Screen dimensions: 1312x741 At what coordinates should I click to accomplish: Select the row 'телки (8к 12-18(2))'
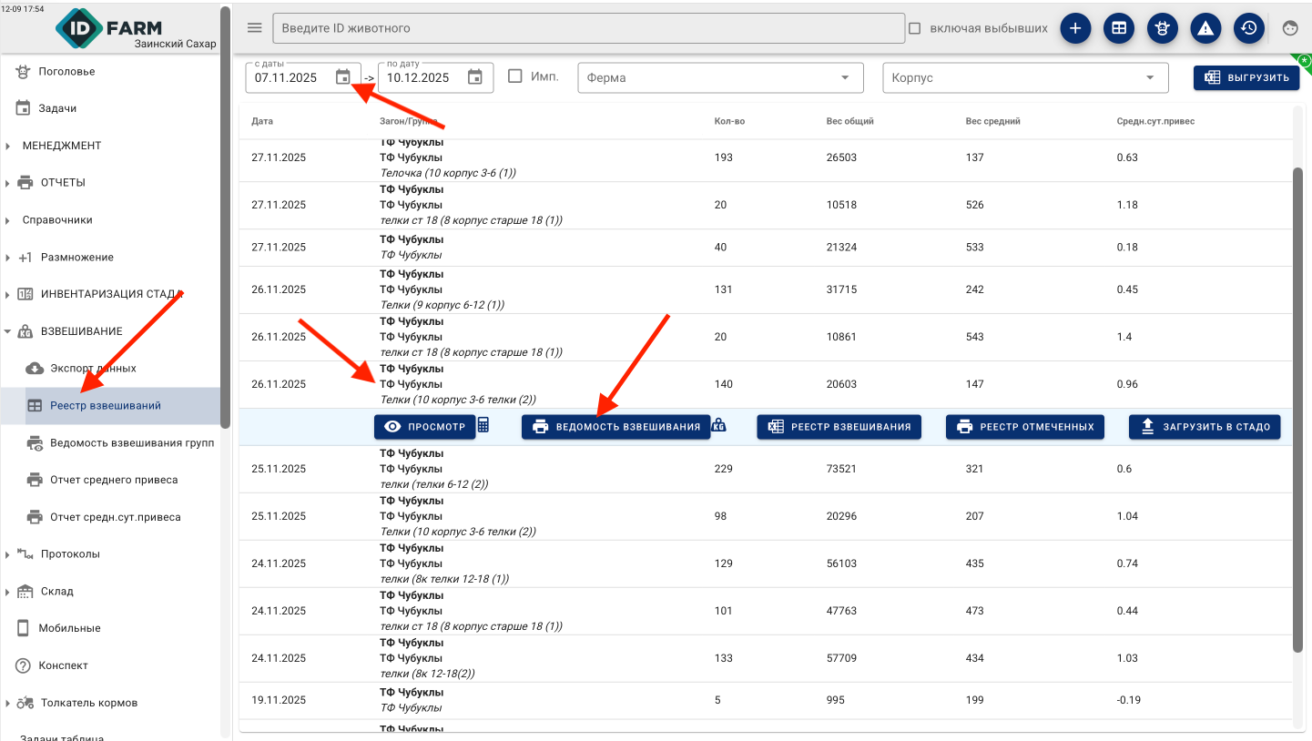point(766,658)
